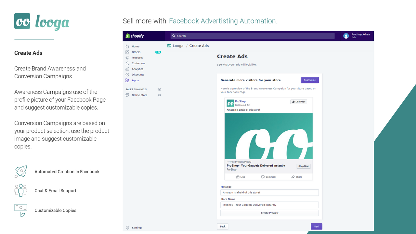This screenshot has height=234, width=416.
Task: Open the Apps menu item
Action: (135, 80)
